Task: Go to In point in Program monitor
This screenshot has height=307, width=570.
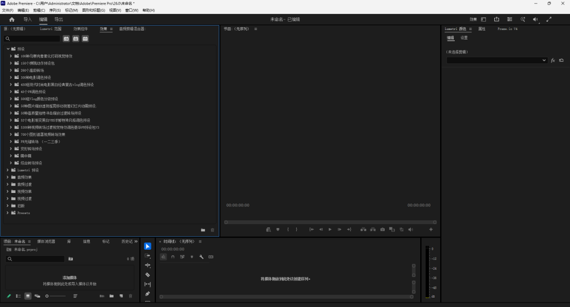Action: tap(312, 229)
